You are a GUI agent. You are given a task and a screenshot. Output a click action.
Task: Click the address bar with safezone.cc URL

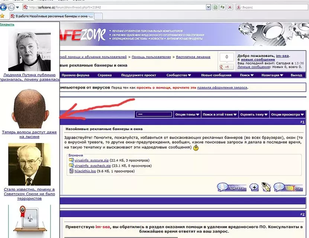click(x=114, y=7)
